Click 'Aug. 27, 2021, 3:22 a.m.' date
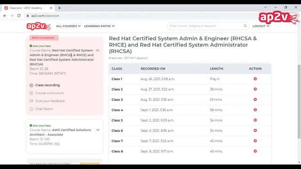 [158, 89]
